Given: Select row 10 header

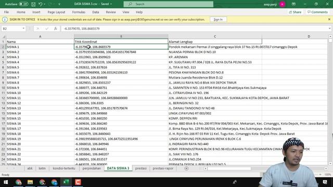Looking at the screenshot, I should pyautogui.click(x=3, y=88).
